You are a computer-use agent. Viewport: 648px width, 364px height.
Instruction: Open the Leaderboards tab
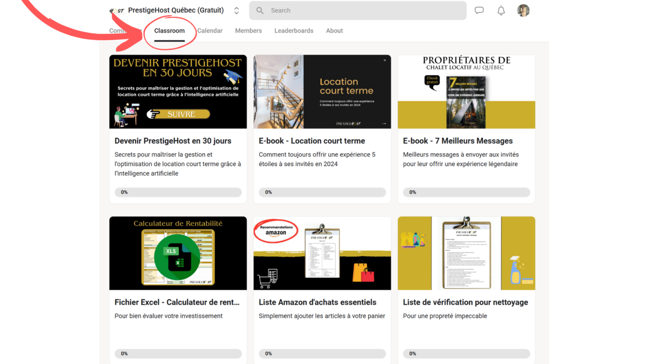pos(294,31)
